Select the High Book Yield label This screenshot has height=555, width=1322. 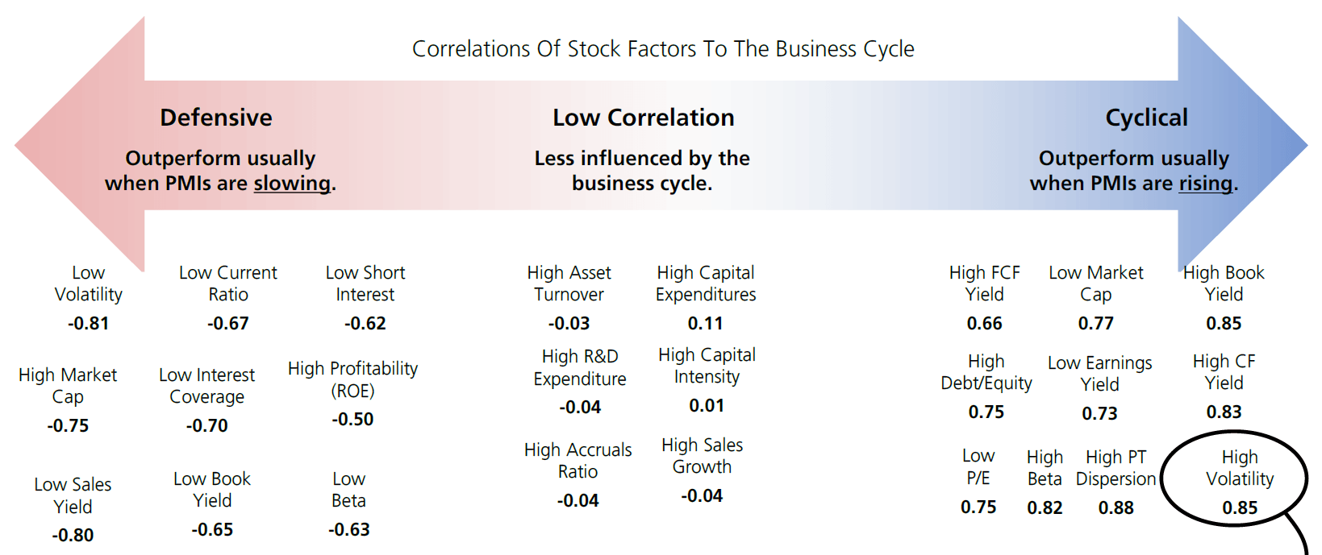pos(1224,284)
